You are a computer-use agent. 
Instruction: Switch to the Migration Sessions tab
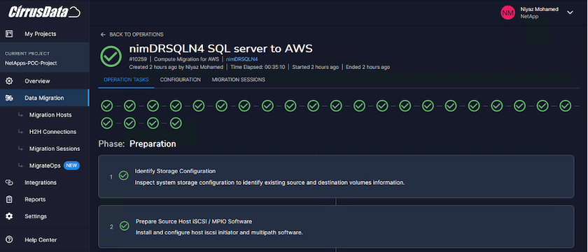click(239, 80)
